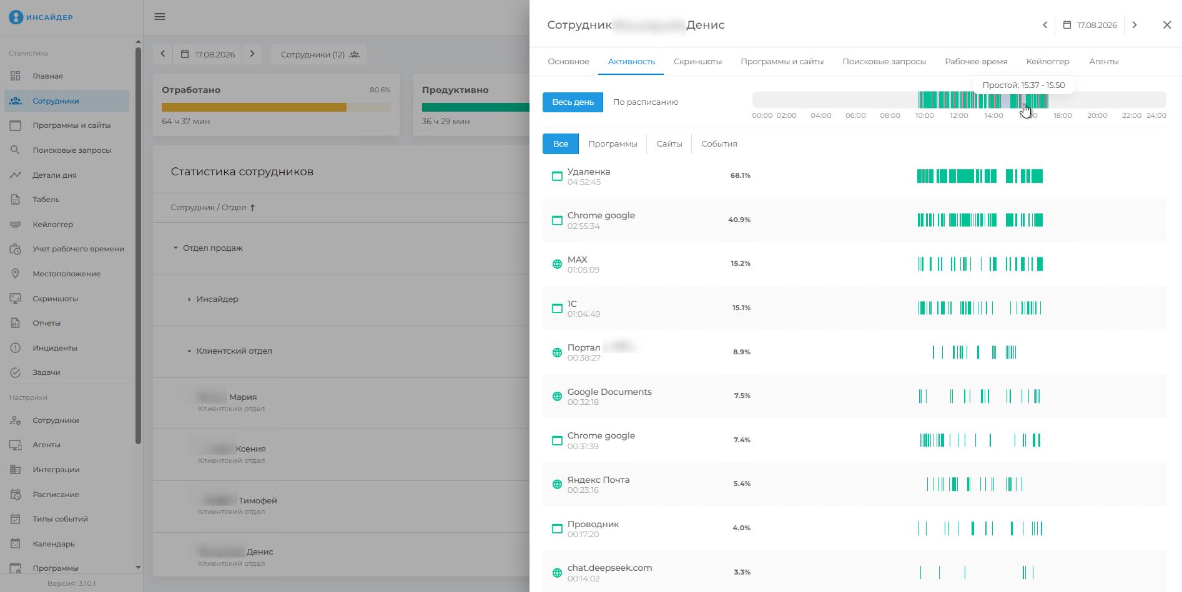Open the Сотрудники (12) group filter

[319, 54]
